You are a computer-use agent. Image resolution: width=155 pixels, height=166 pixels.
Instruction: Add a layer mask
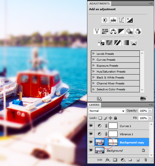coord(115,160)
